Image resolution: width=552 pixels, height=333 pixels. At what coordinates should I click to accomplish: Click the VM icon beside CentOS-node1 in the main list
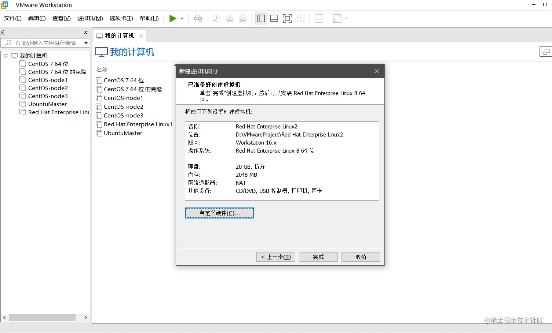click(x=99, y=98)
